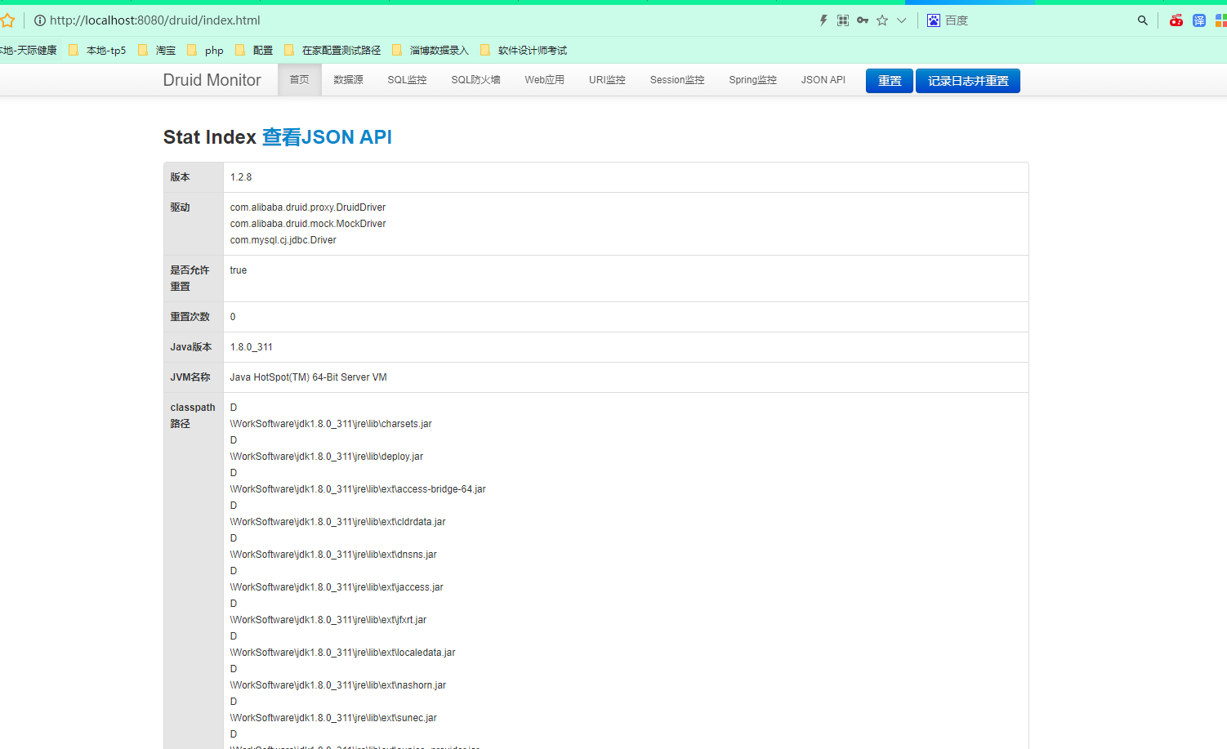The height and width of the screenshot is (749, 1227).
Task: Click the localhost druid URL field
Action: click(x=155, y=20)
